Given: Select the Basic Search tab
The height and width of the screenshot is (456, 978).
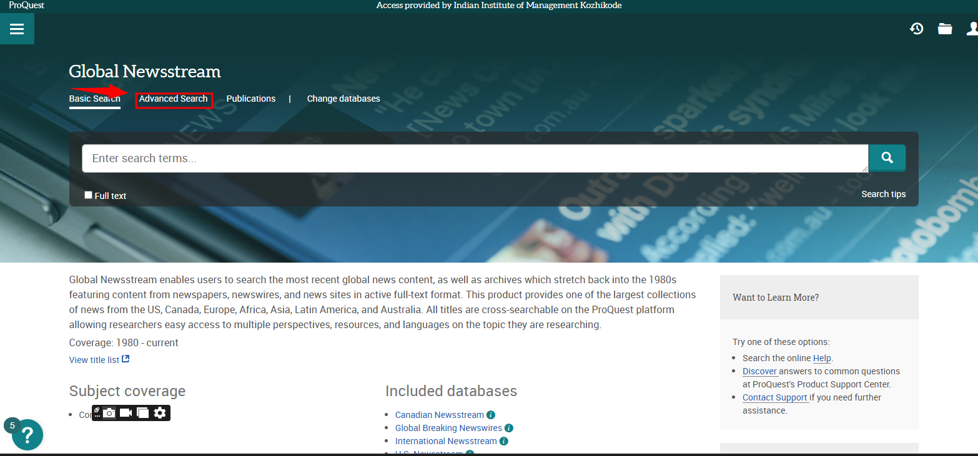Looking at the screenshot, I should point(94,99).
